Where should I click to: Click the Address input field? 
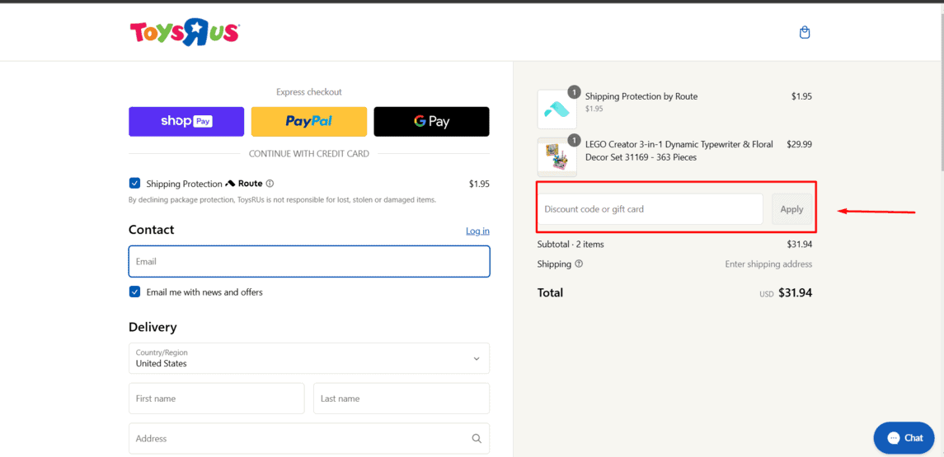(x=309, y=438)
